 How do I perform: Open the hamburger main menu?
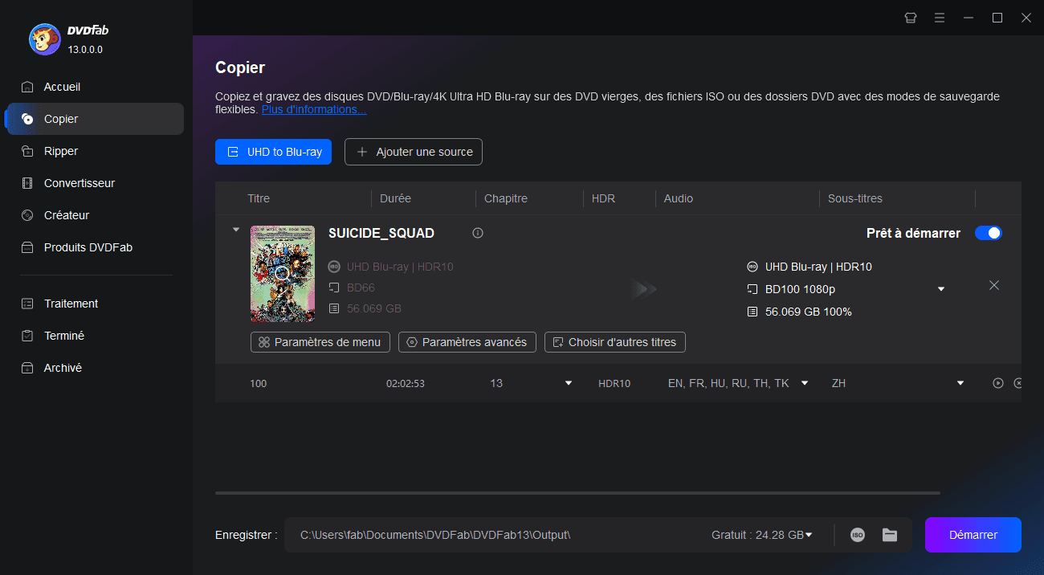click(x=939, y=18)
